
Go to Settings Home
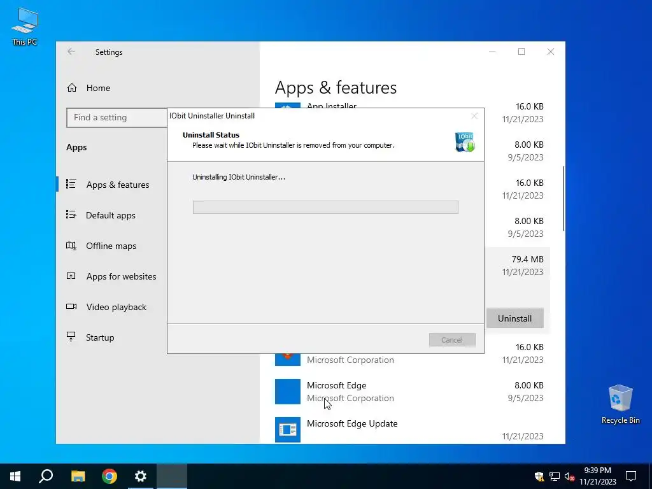[x=98, y=88]
